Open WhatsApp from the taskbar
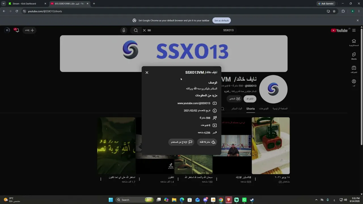Image resolution: width=363 pixels, height=204 pixels. coord(244,200)
